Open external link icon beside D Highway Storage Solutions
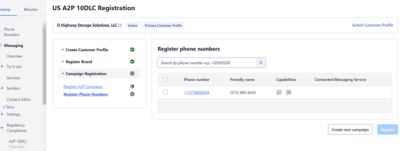 [x=120, y=25]
